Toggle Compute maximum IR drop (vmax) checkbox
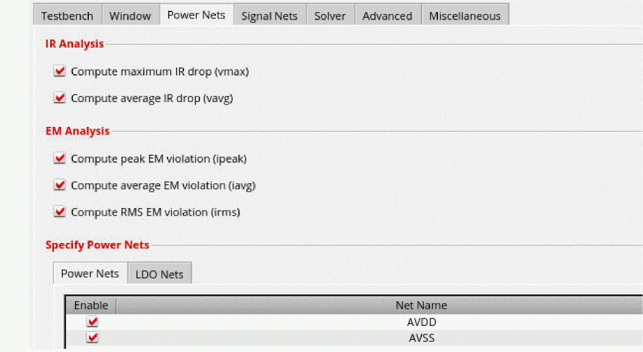 (x=60, y=72)
